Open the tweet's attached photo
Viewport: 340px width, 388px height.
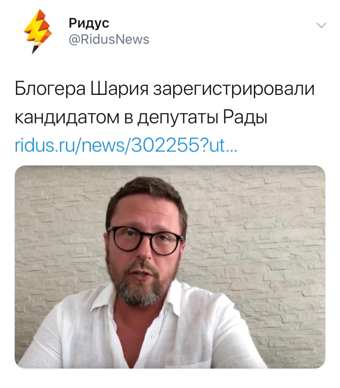(170, 267)
